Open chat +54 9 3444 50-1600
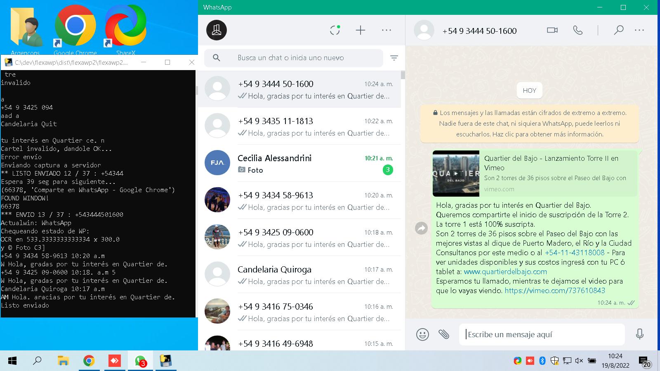The width and height of the screenshot is (660, 371). click(299, 89)
